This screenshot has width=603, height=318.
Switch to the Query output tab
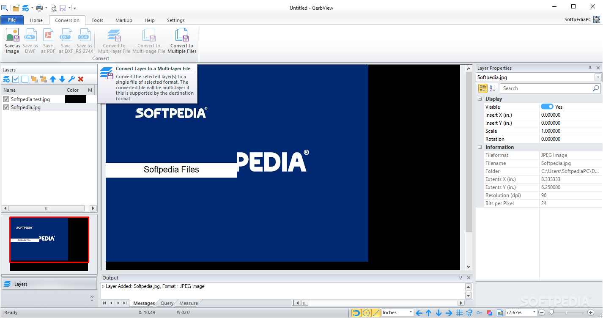(x=167, y=303)
